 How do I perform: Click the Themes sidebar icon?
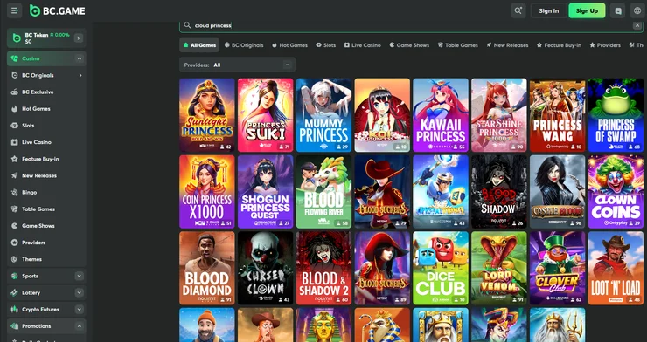tap(15, 259)
